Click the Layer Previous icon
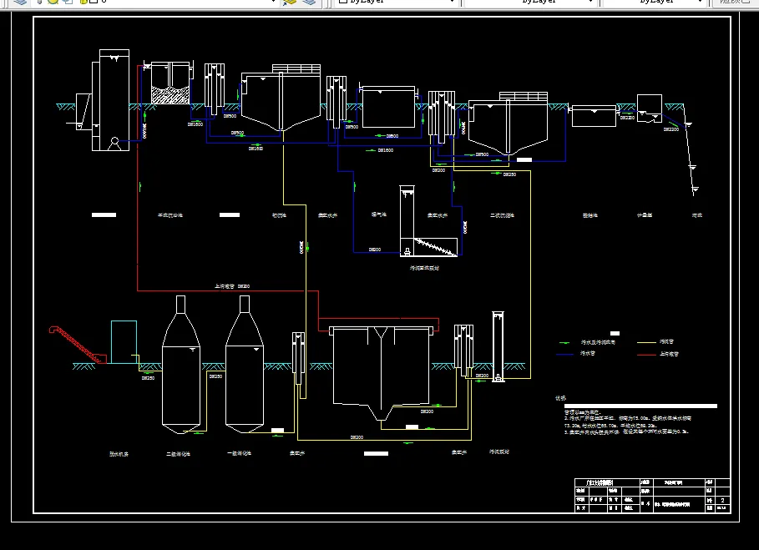This screenshot has height=550, width=759. [x=310, y=2]
